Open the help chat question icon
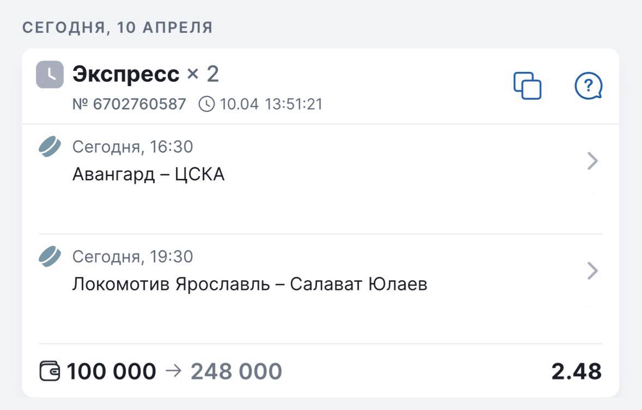Image resolution: width=642 pixels, height=410 pixels. pos(588,86)
